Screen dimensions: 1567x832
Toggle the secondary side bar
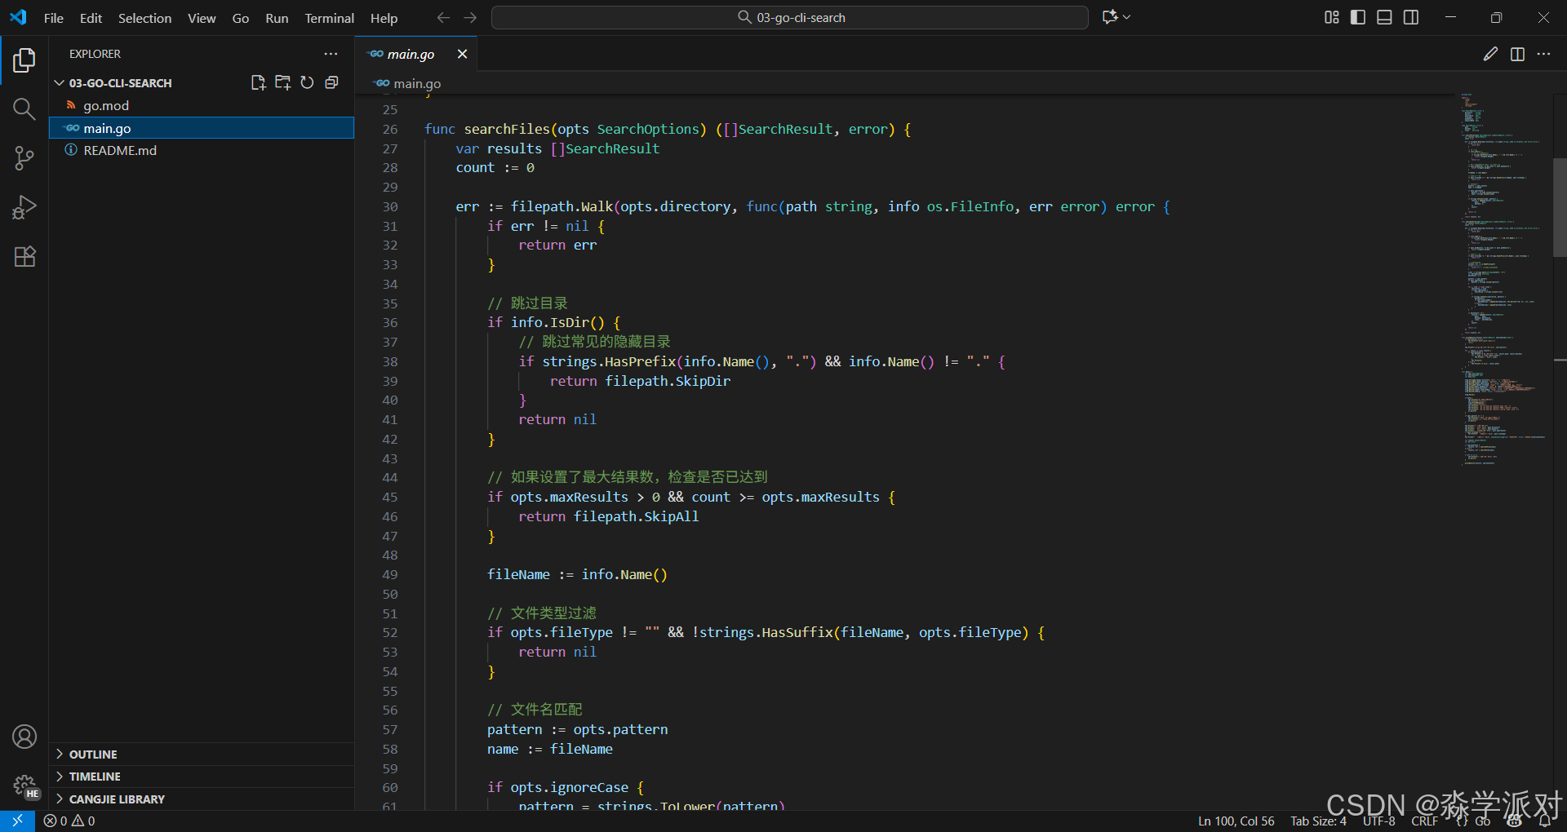(x=1411, y=17)
